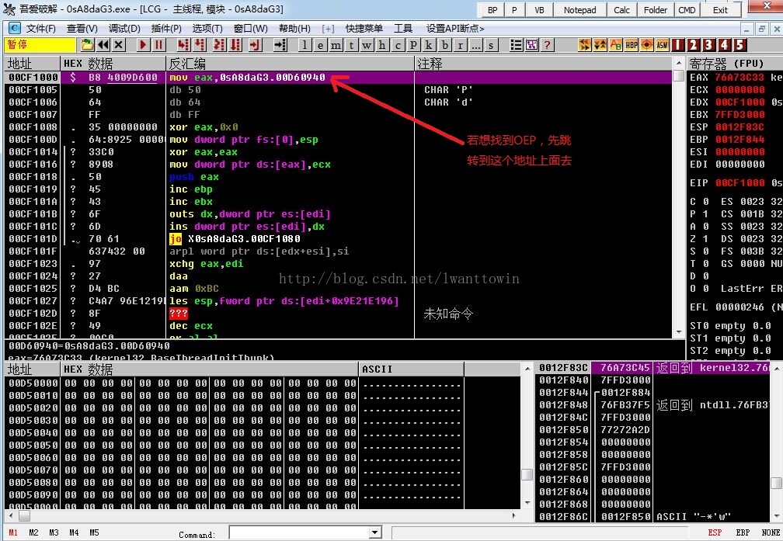Click the Trace Over toolbar icon
Image resolution: width=783 pixels, height=541 pixels.
pos(235,45)
